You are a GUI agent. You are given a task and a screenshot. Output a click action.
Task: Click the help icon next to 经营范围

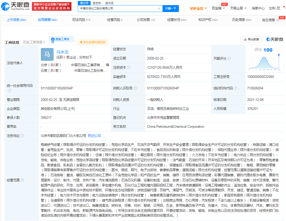click(x=22, y=180)
